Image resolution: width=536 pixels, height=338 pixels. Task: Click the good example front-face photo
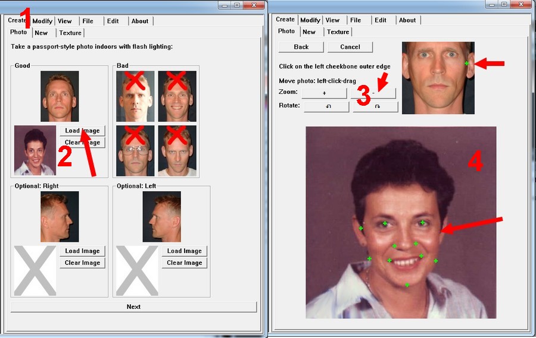tap(60, 96)
